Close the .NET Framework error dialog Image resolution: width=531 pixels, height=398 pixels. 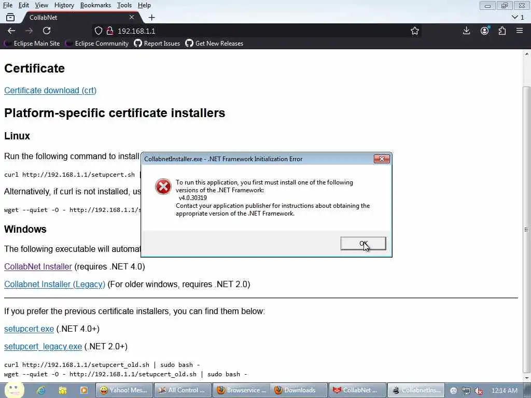[382, 159]
